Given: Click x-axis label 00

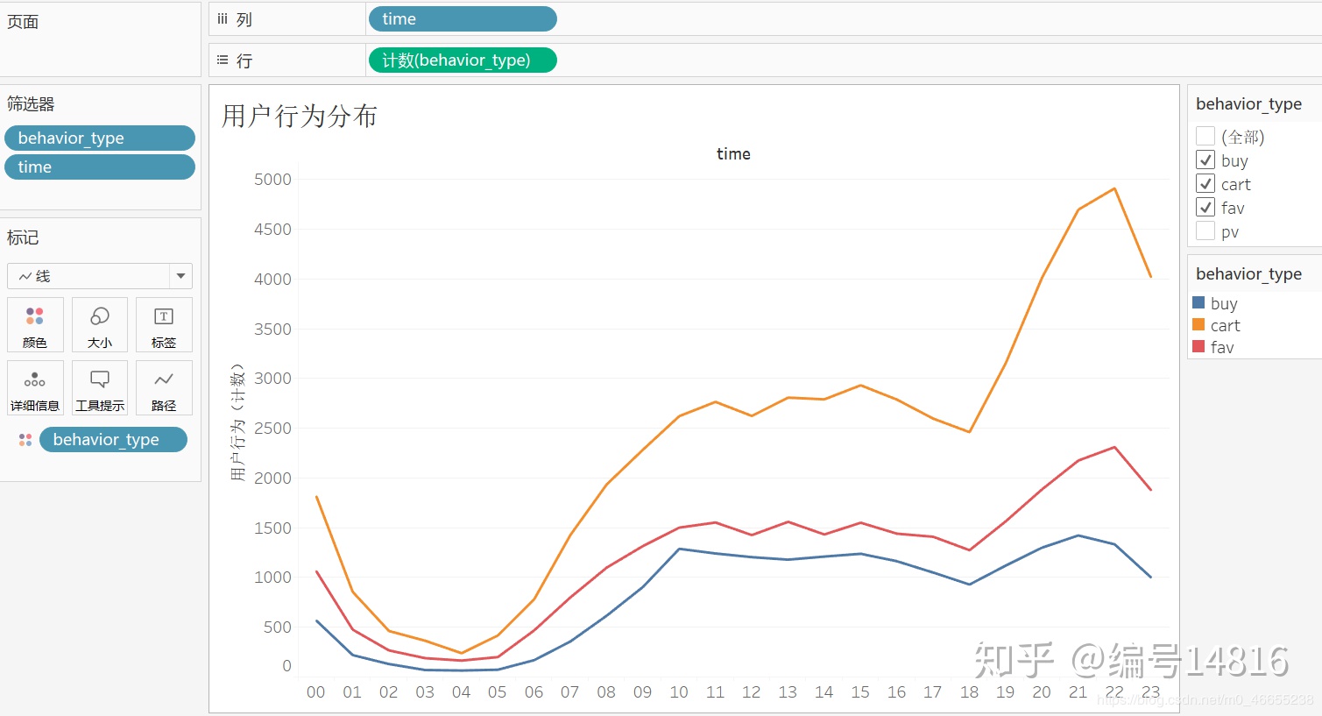Looking at the screenshot, I should (x=315, y=692).
